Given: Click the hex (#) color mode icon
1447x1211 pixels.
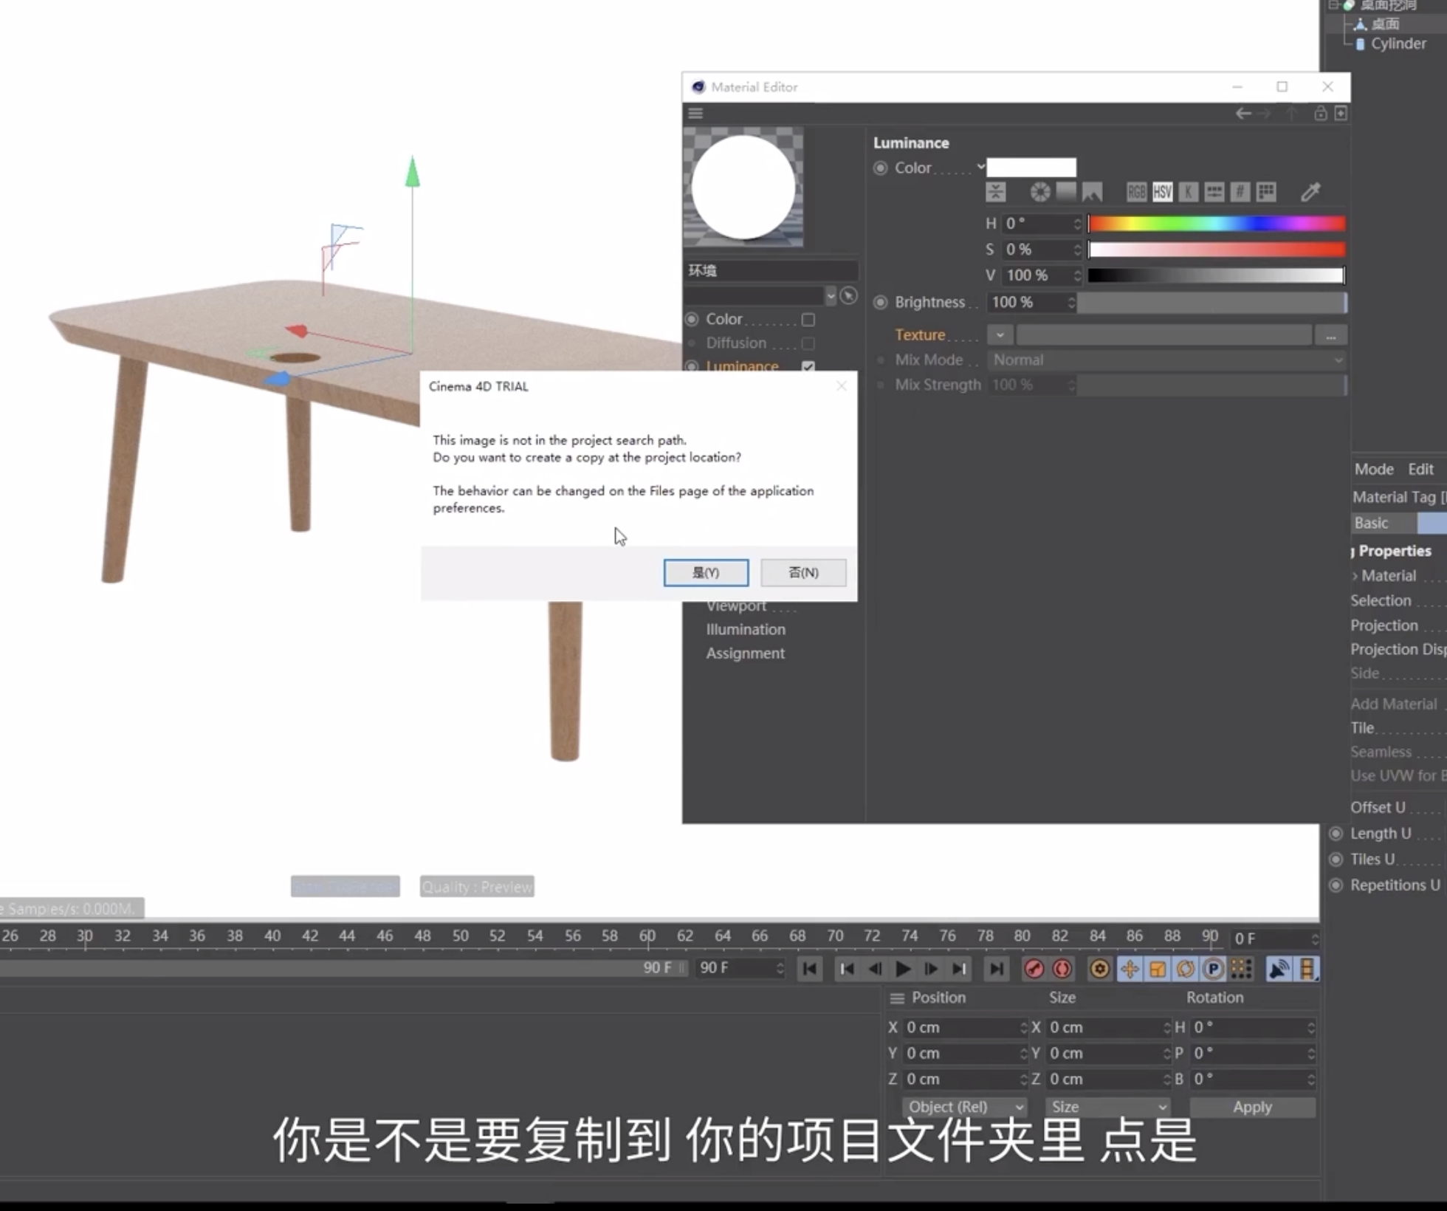Looking at the screenshot, I should pos(1240,192).
